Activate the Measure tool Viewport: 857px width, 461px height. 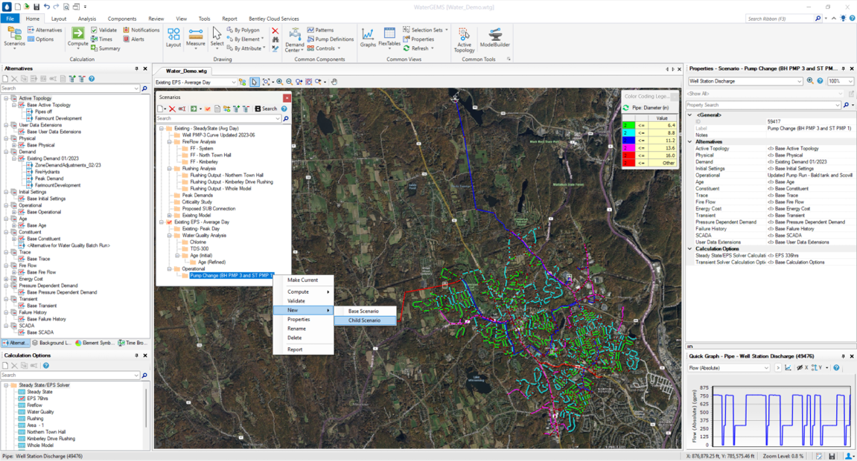tap(195, 34)
